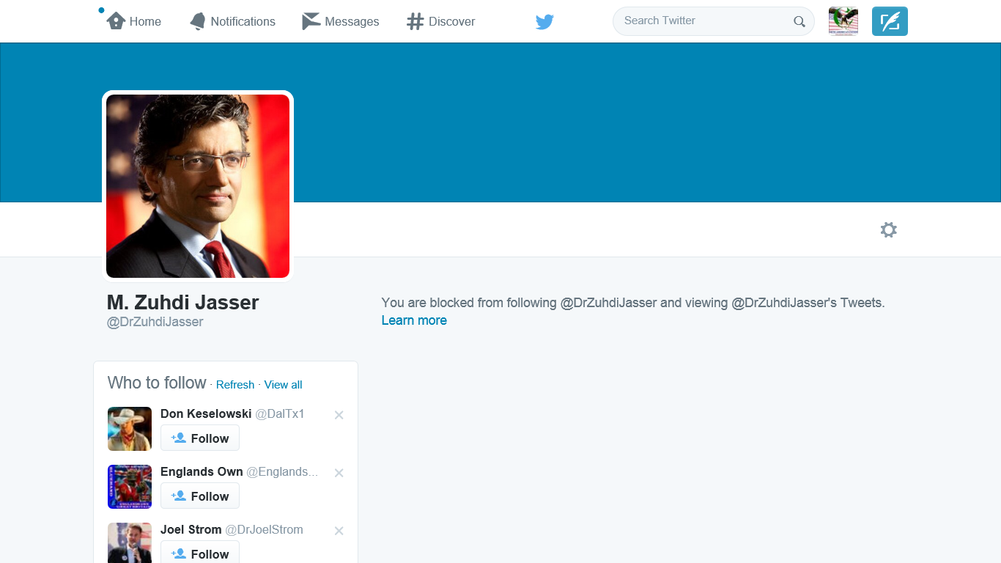Follow Don Keselowski

tap(200, 438)
